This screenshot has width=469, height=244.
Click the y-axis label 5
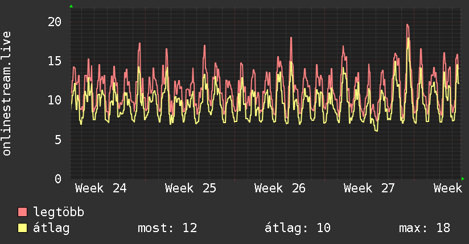point(58,140)
